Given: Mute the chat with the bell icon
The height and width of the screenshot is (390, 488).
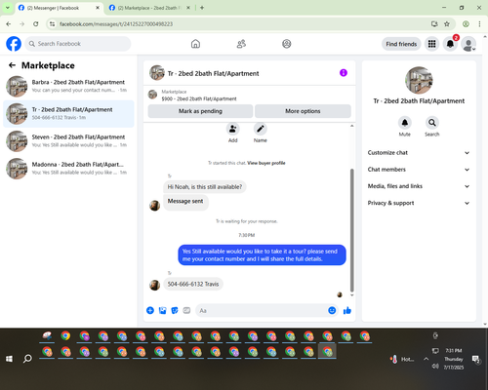Looking at the screenshot, I should 405,123.
